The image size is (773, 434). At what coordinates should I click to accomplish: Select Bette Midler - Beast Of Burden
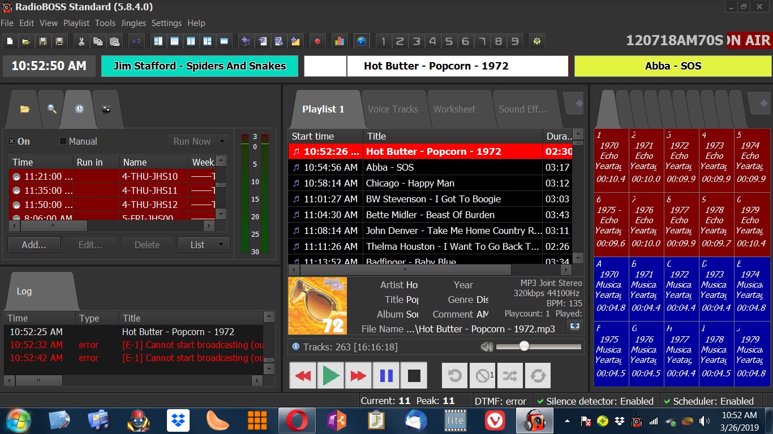click(430, 215)
